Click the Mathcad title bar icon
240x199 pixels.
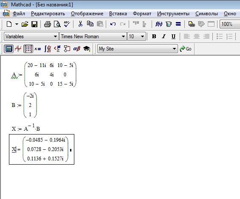4,4
